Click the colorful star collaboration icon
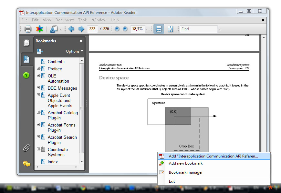Image resolution: width=281 pixels, height=193 pixels. [39, 29]
